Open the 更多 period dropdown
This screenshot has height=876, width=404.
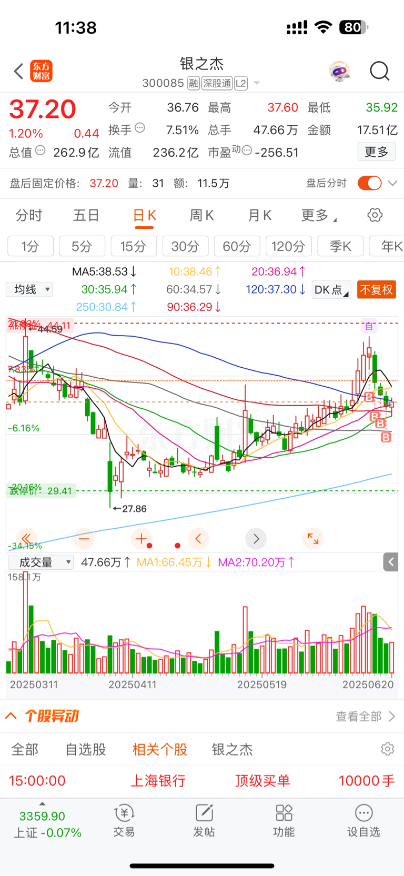(319, 215)
